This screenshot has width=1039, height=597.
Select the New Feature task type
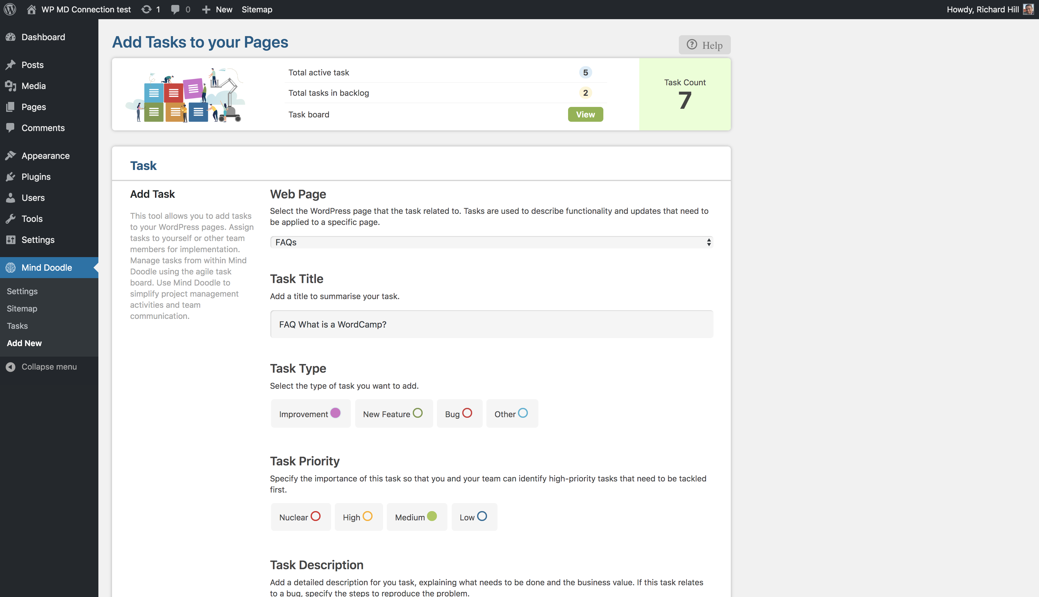417,413
